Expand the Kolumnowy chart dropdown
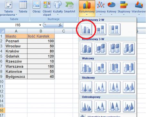146x117 pixels. point(87,8)
